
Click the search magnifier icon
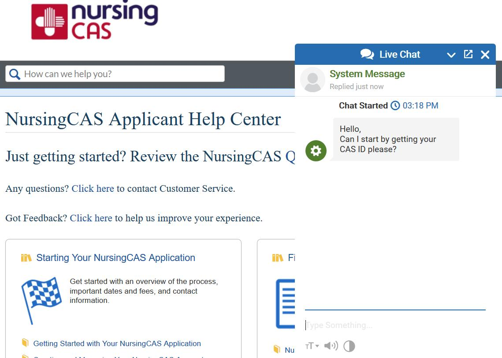point(15,74)
